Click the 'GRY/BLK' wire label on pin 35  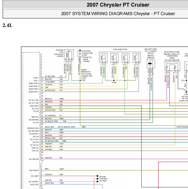coord(49,149)
